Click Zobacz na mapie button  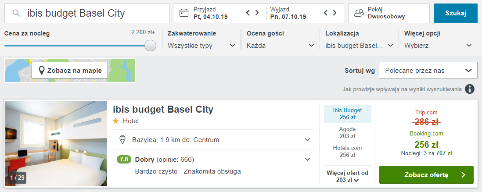click(70, 70)
